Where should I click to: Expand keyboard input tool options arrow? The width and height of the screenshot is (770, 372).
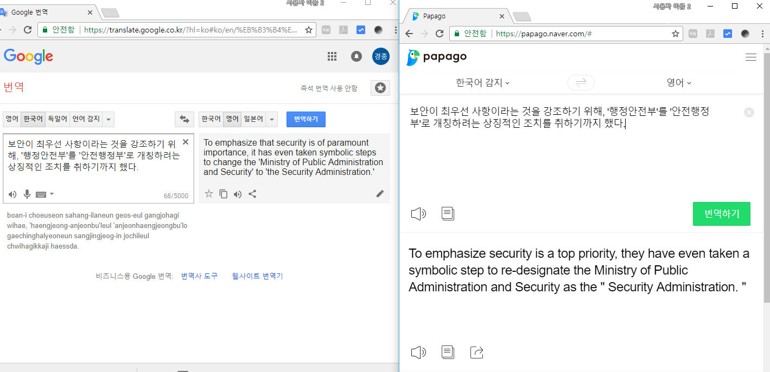pyautogui.click(x=52, y=194)
